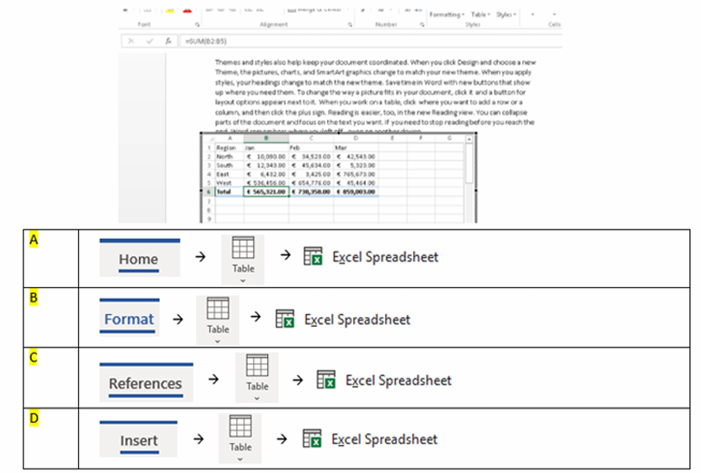Open the Insert tab in option D
701x473 pixels.
pyautogui.click(x=138, y=440)
